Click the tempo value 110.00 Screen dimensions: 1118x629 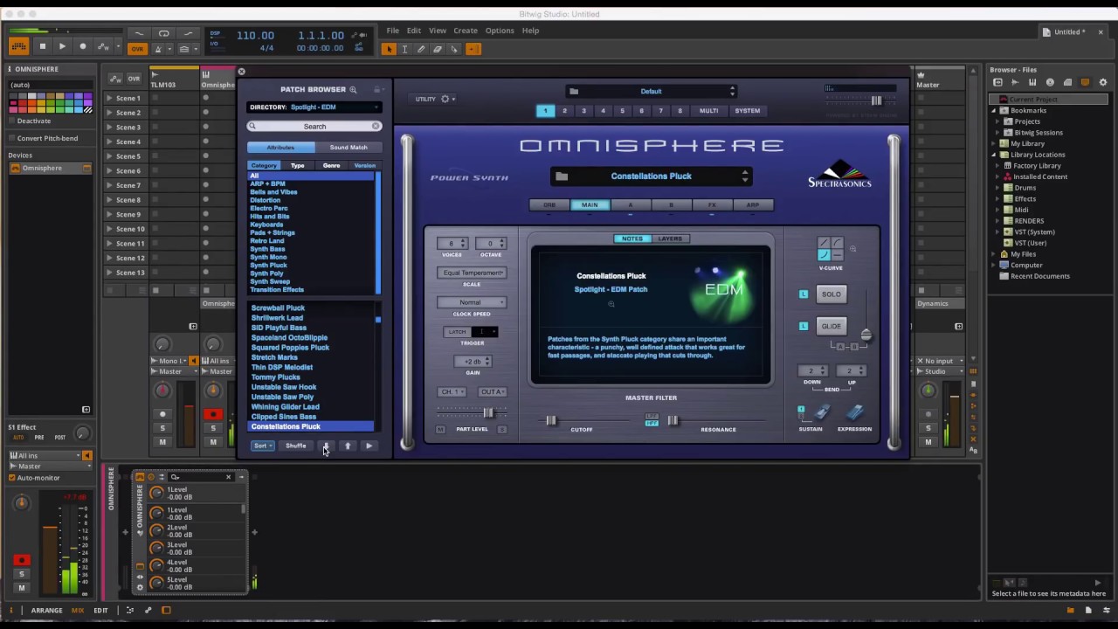[255, 35]
